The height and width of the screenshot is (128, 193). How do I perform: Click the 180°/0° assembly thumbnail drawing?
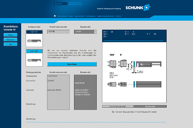tap(34, 41)
